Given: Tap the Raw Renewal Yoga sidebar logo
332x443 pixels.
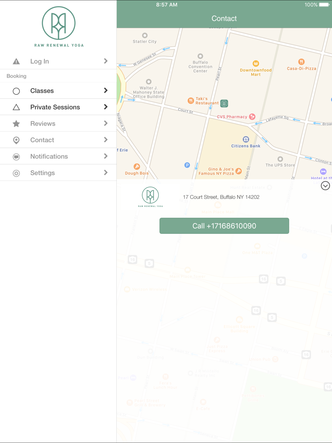Looking at the screenshot, I should point(59,27).
